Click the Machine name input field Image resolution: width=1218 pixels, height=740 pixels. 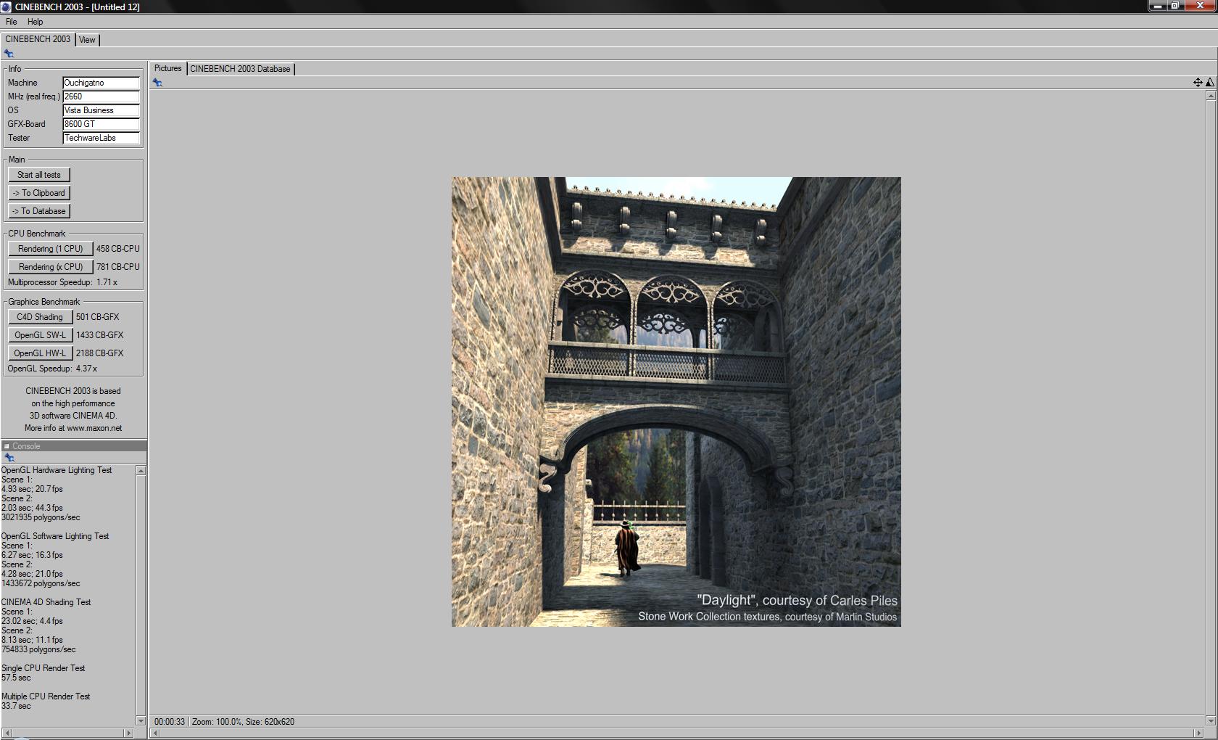pos(101,83)
